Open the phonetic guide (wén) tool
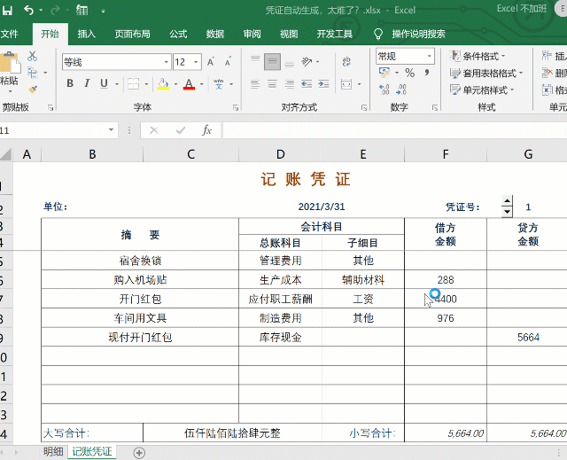Image resolution: width=567 pixels, height=460 pixels. (x=219, y=84)
